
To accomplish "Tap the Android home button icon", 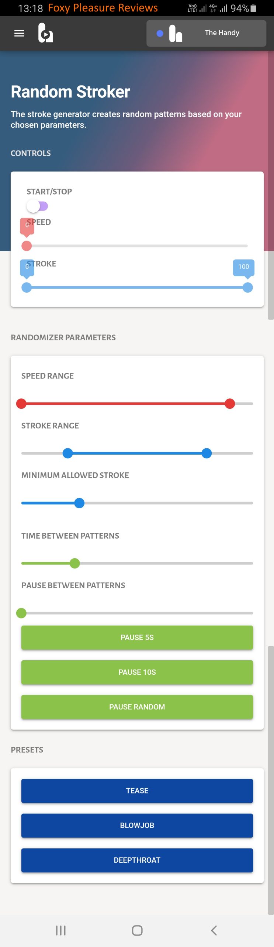I will coord(137,930).
